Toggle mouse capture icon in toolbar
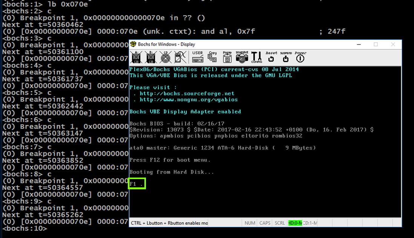 pyautogui.click(x=180, y=57)
